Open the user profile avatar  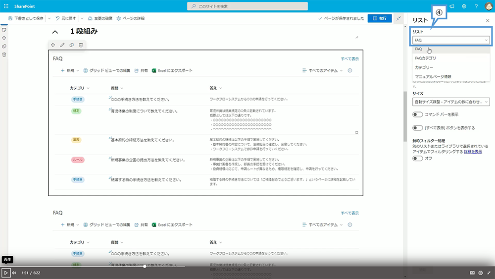[x=489, y=6]
